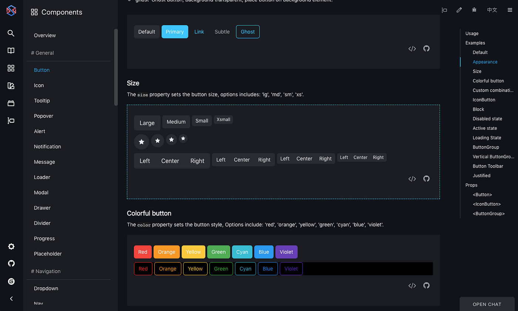Viewport: 518px width, 311px height.
Task: Click the Primary appearance button
Action: tap(175, 32)
